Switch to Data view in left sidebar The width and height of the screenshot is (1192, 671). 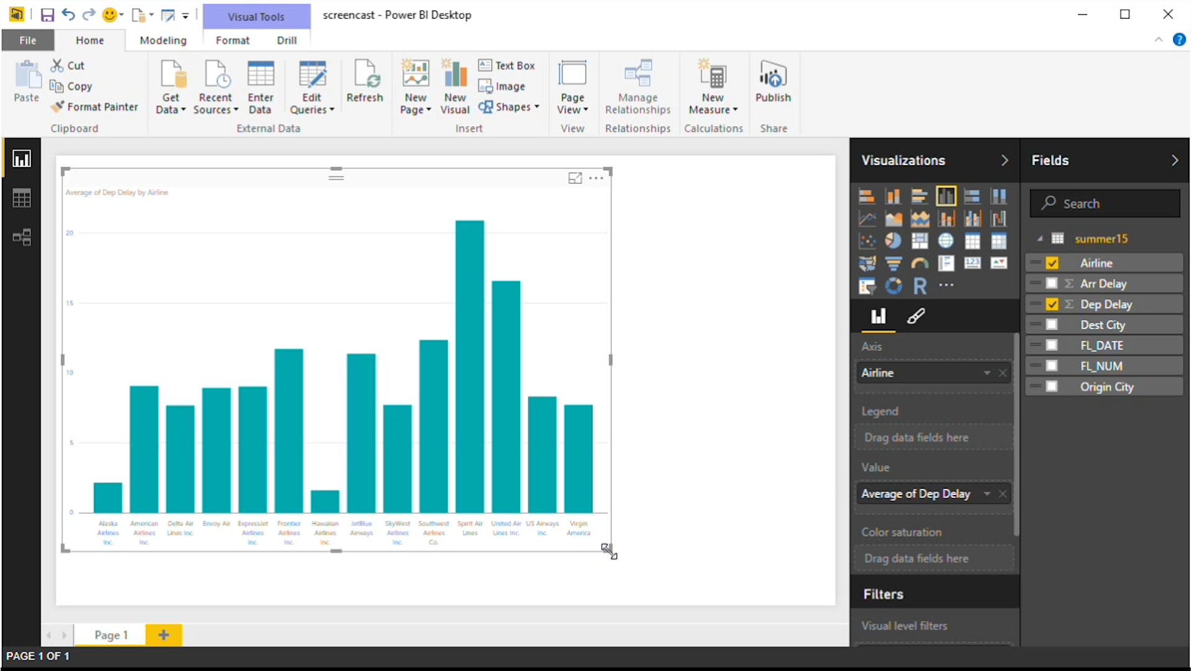coord(22,199)
